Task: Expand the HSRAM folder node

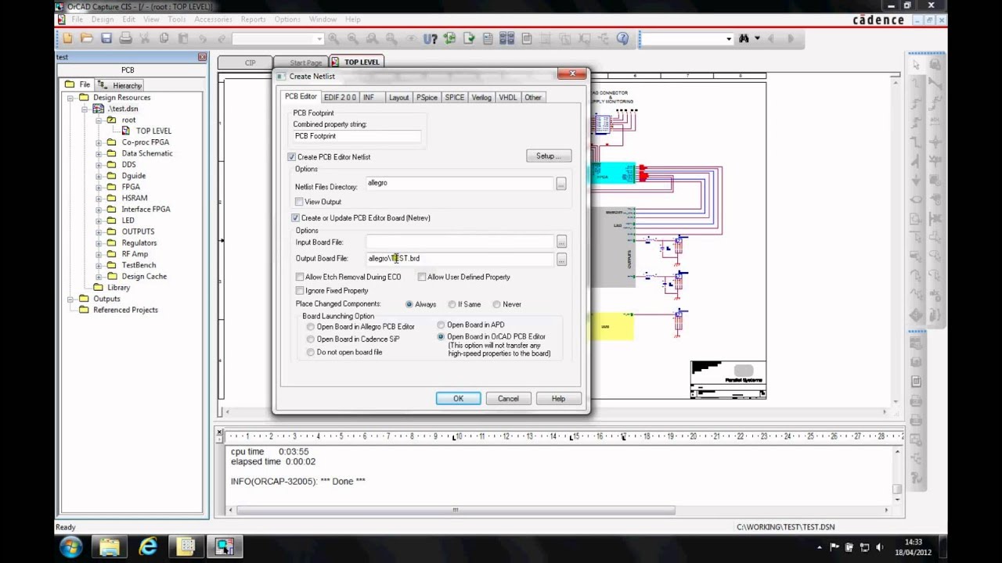Action: tap(99, 198)
